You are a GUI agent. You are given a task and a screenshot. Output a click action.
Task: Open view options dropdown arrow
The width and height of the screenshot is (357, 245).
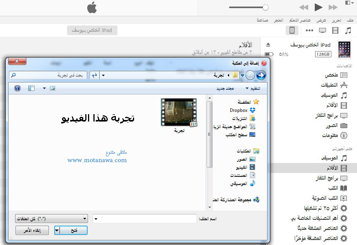pyautogui.click(x=45, y=88)
